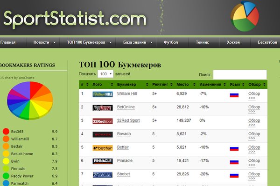The height and width of the screenshot is (186, 280).
Task: Click the 32Red Sport logo
Action: click(x=103, y=121)
